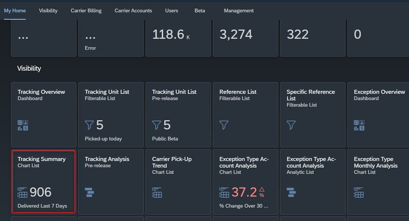Switch to the Beta tab

pos(200,11)
